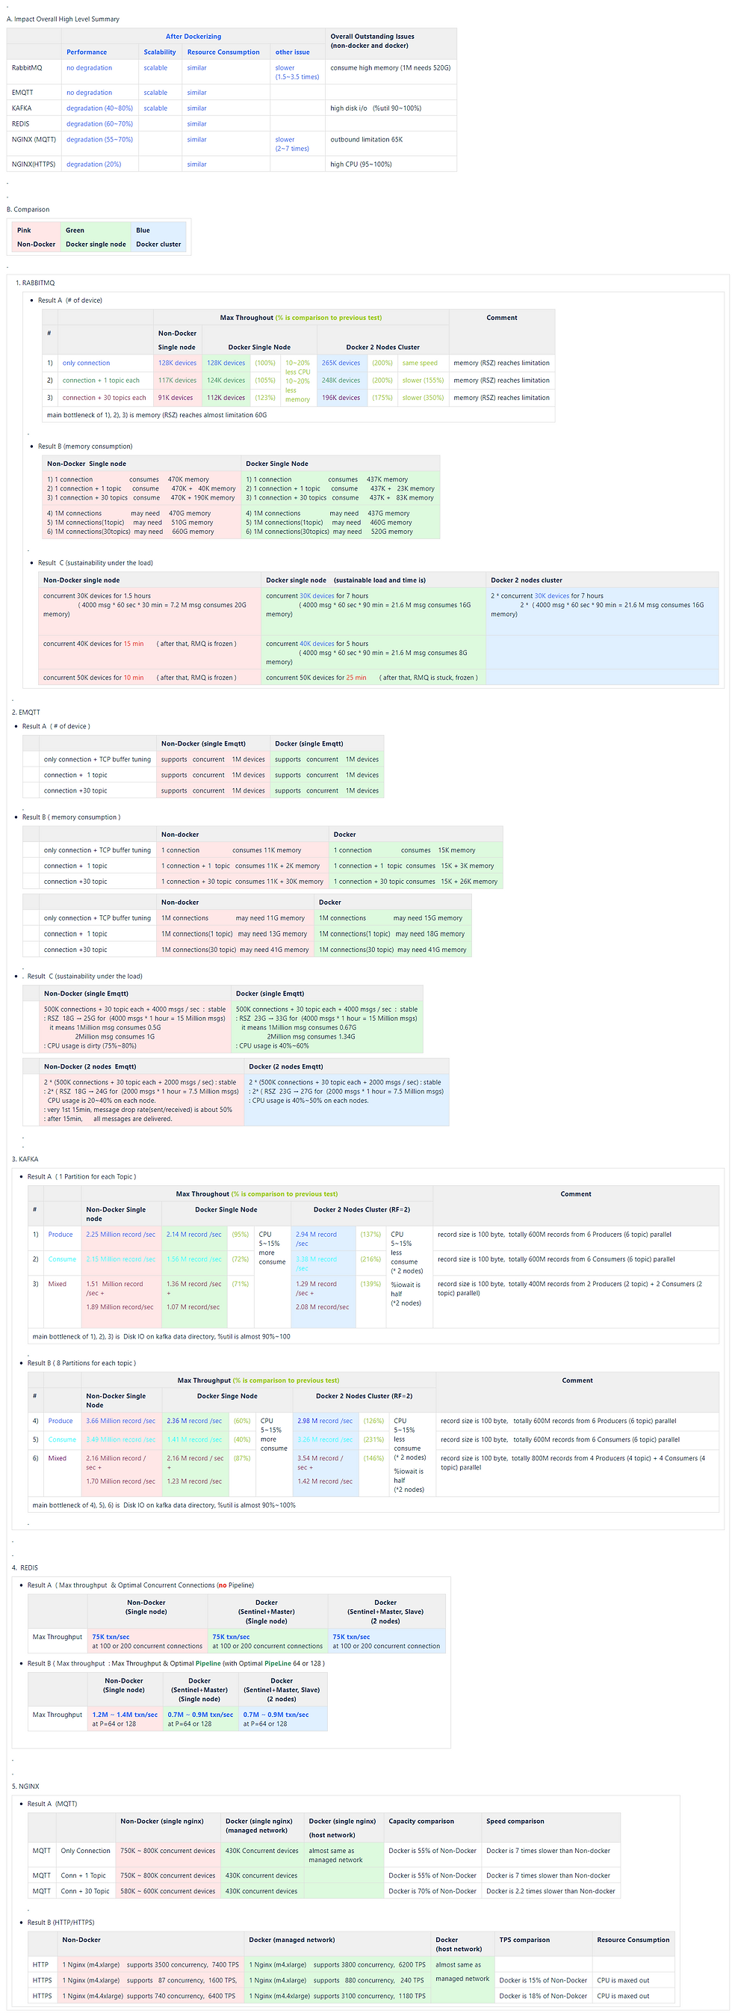Click the 'NGINX(HTTPS)' row label
The width and height of the screenshot is (732, 2016).
coord(34,165)
